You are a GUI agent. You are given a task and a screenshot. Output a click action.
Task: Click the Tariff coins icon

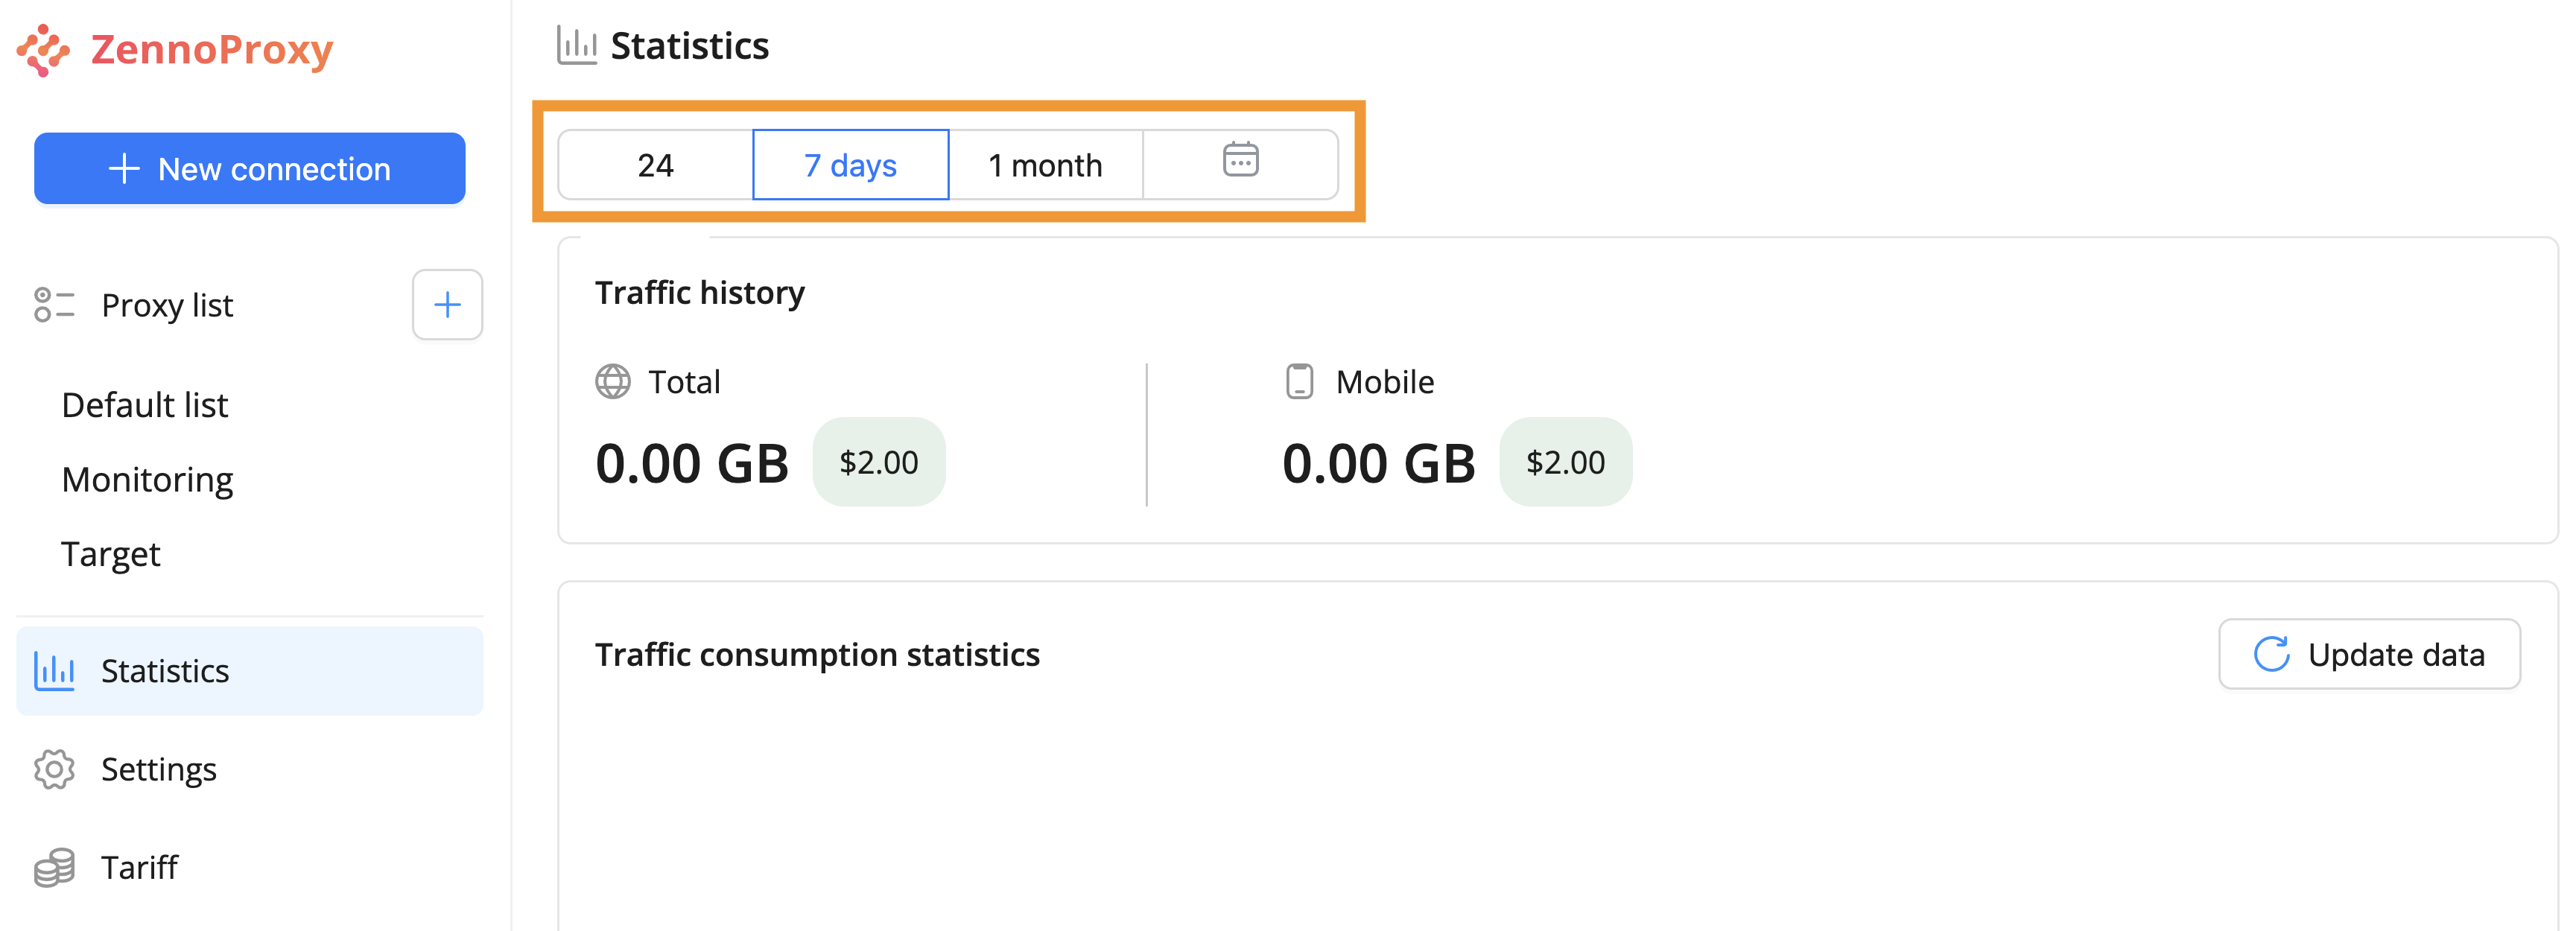(54, 867)
